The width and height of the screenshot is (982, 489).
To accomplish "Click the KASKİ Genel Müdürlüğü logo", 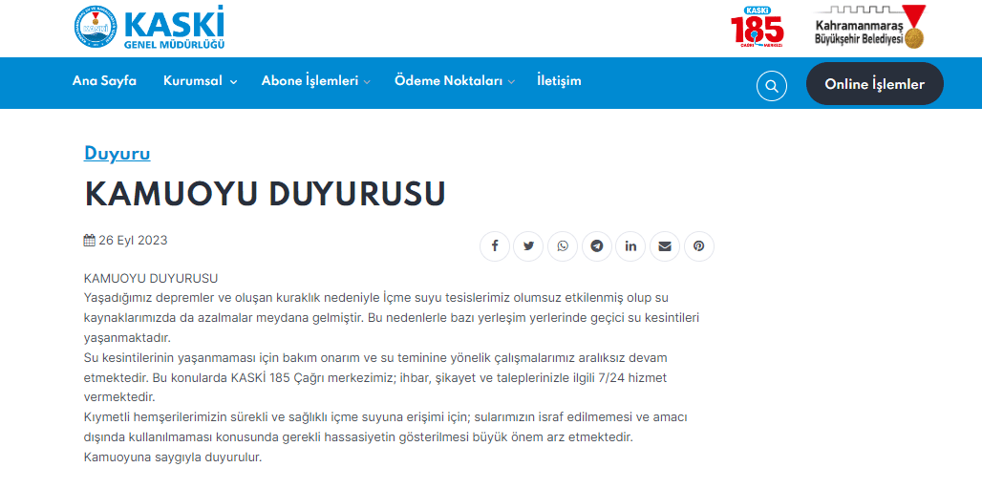I will 148,28.
